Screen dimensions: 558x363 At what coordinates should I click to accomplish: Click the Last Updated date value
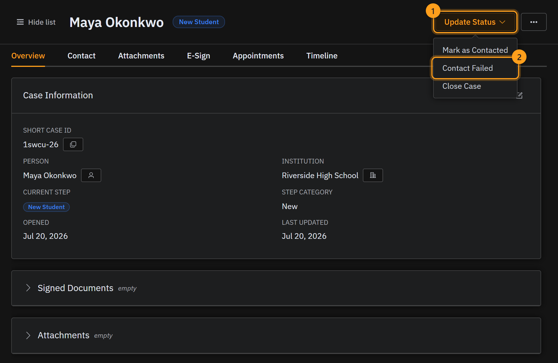click(304, 236)
